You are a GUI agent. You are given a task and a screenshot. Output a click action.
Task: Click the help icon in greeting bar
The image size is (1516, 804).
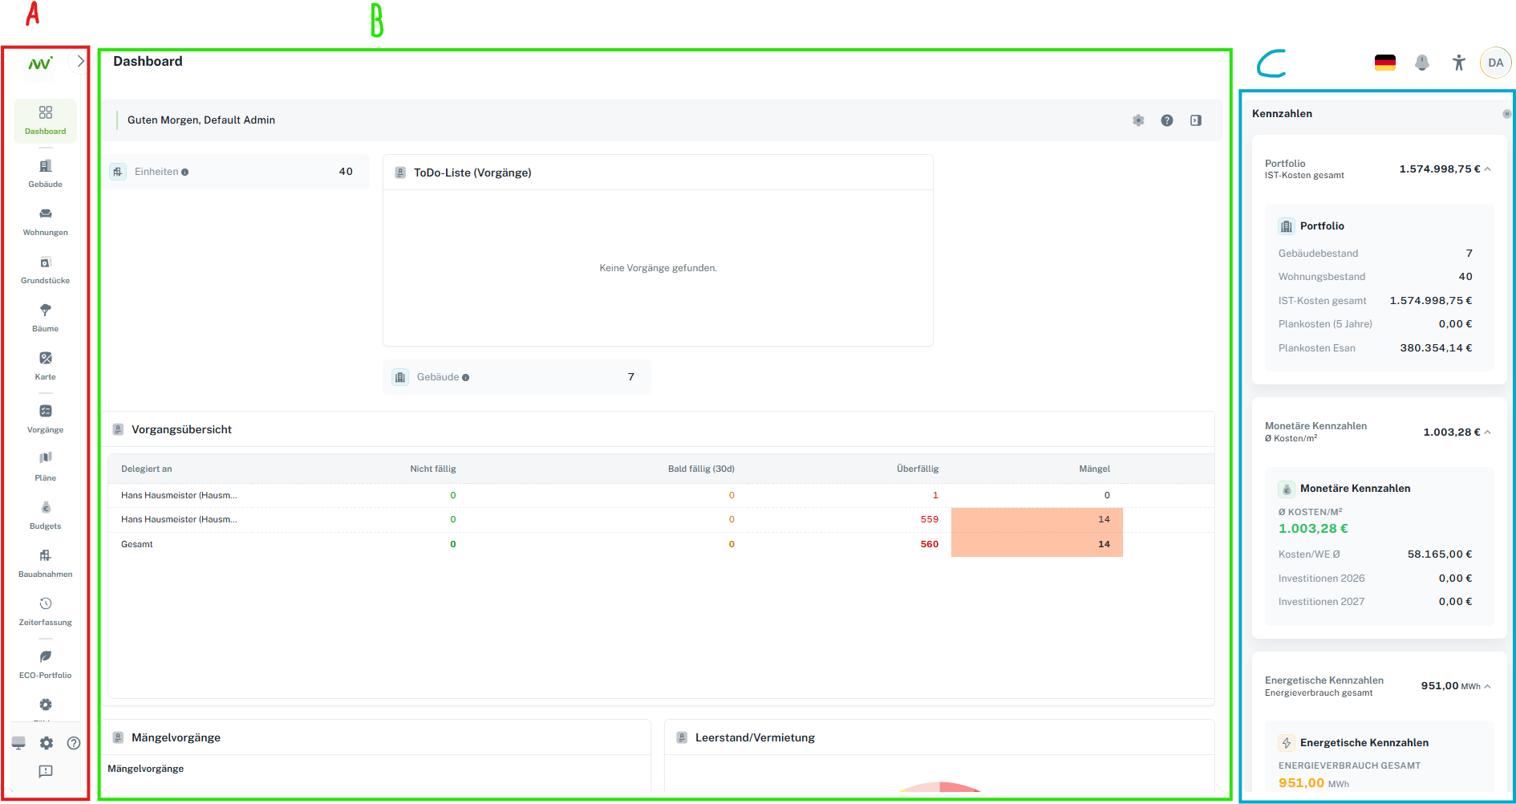coord(1167,120)
